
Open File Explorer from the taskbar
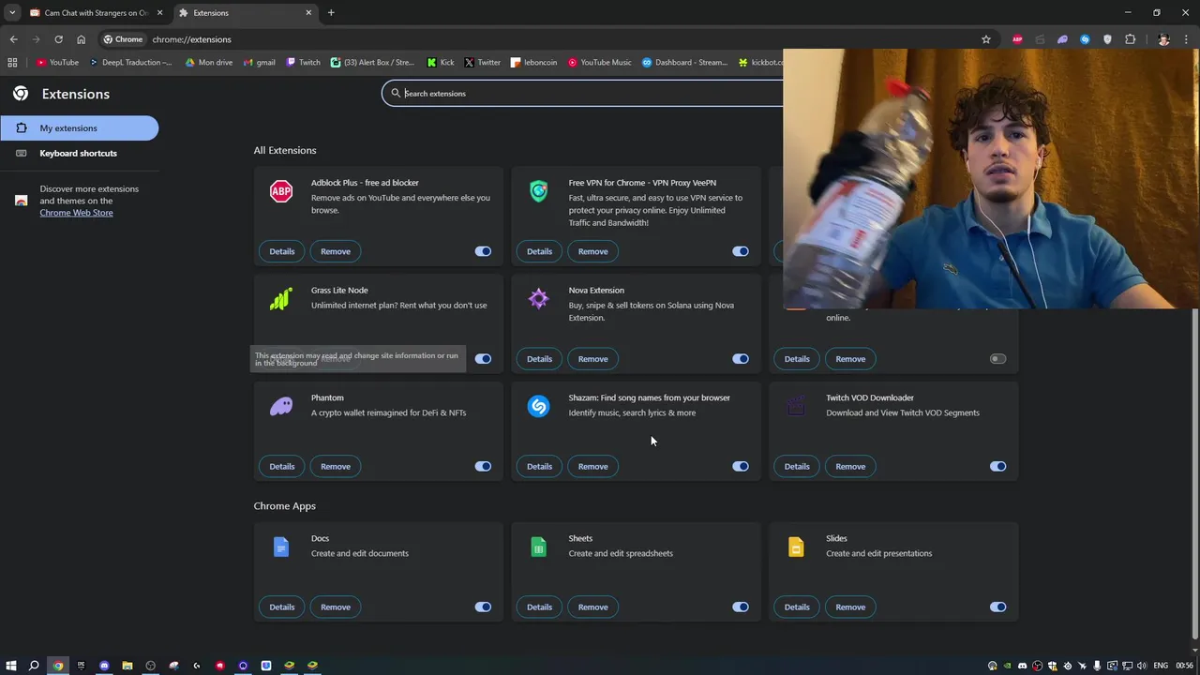(127, 666)
